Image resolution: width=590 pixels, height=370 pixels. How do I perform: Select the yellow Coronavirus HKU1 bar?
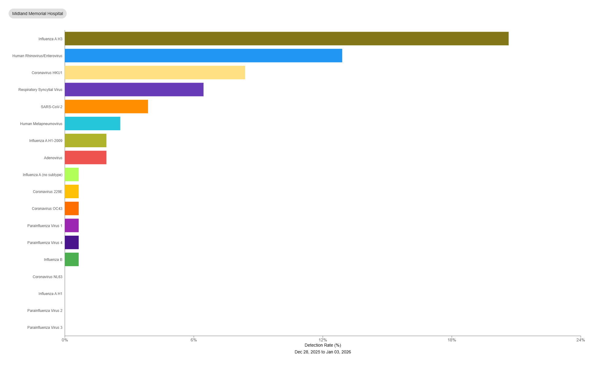(155, 73)
